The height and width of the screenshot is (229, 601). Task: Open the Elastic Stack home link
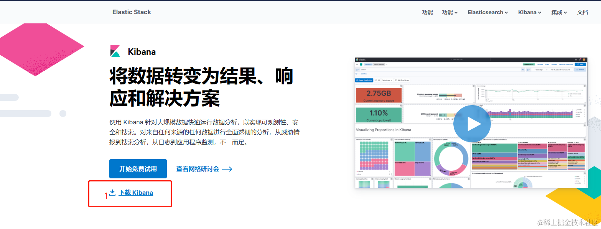point(132,12)
